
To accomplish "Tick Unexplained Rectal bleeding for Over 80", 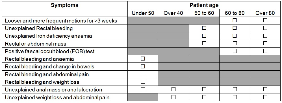I will [x=265, y=28].
